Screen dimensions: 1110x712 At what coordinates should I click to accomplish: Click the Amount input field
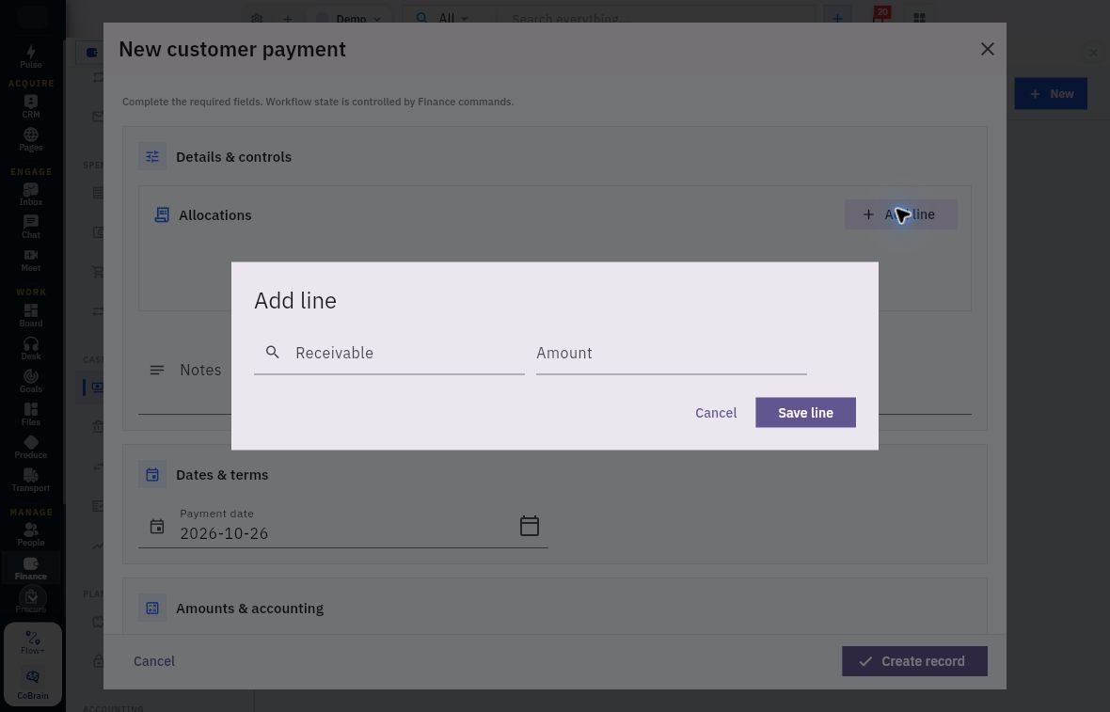tap(671, 353)
